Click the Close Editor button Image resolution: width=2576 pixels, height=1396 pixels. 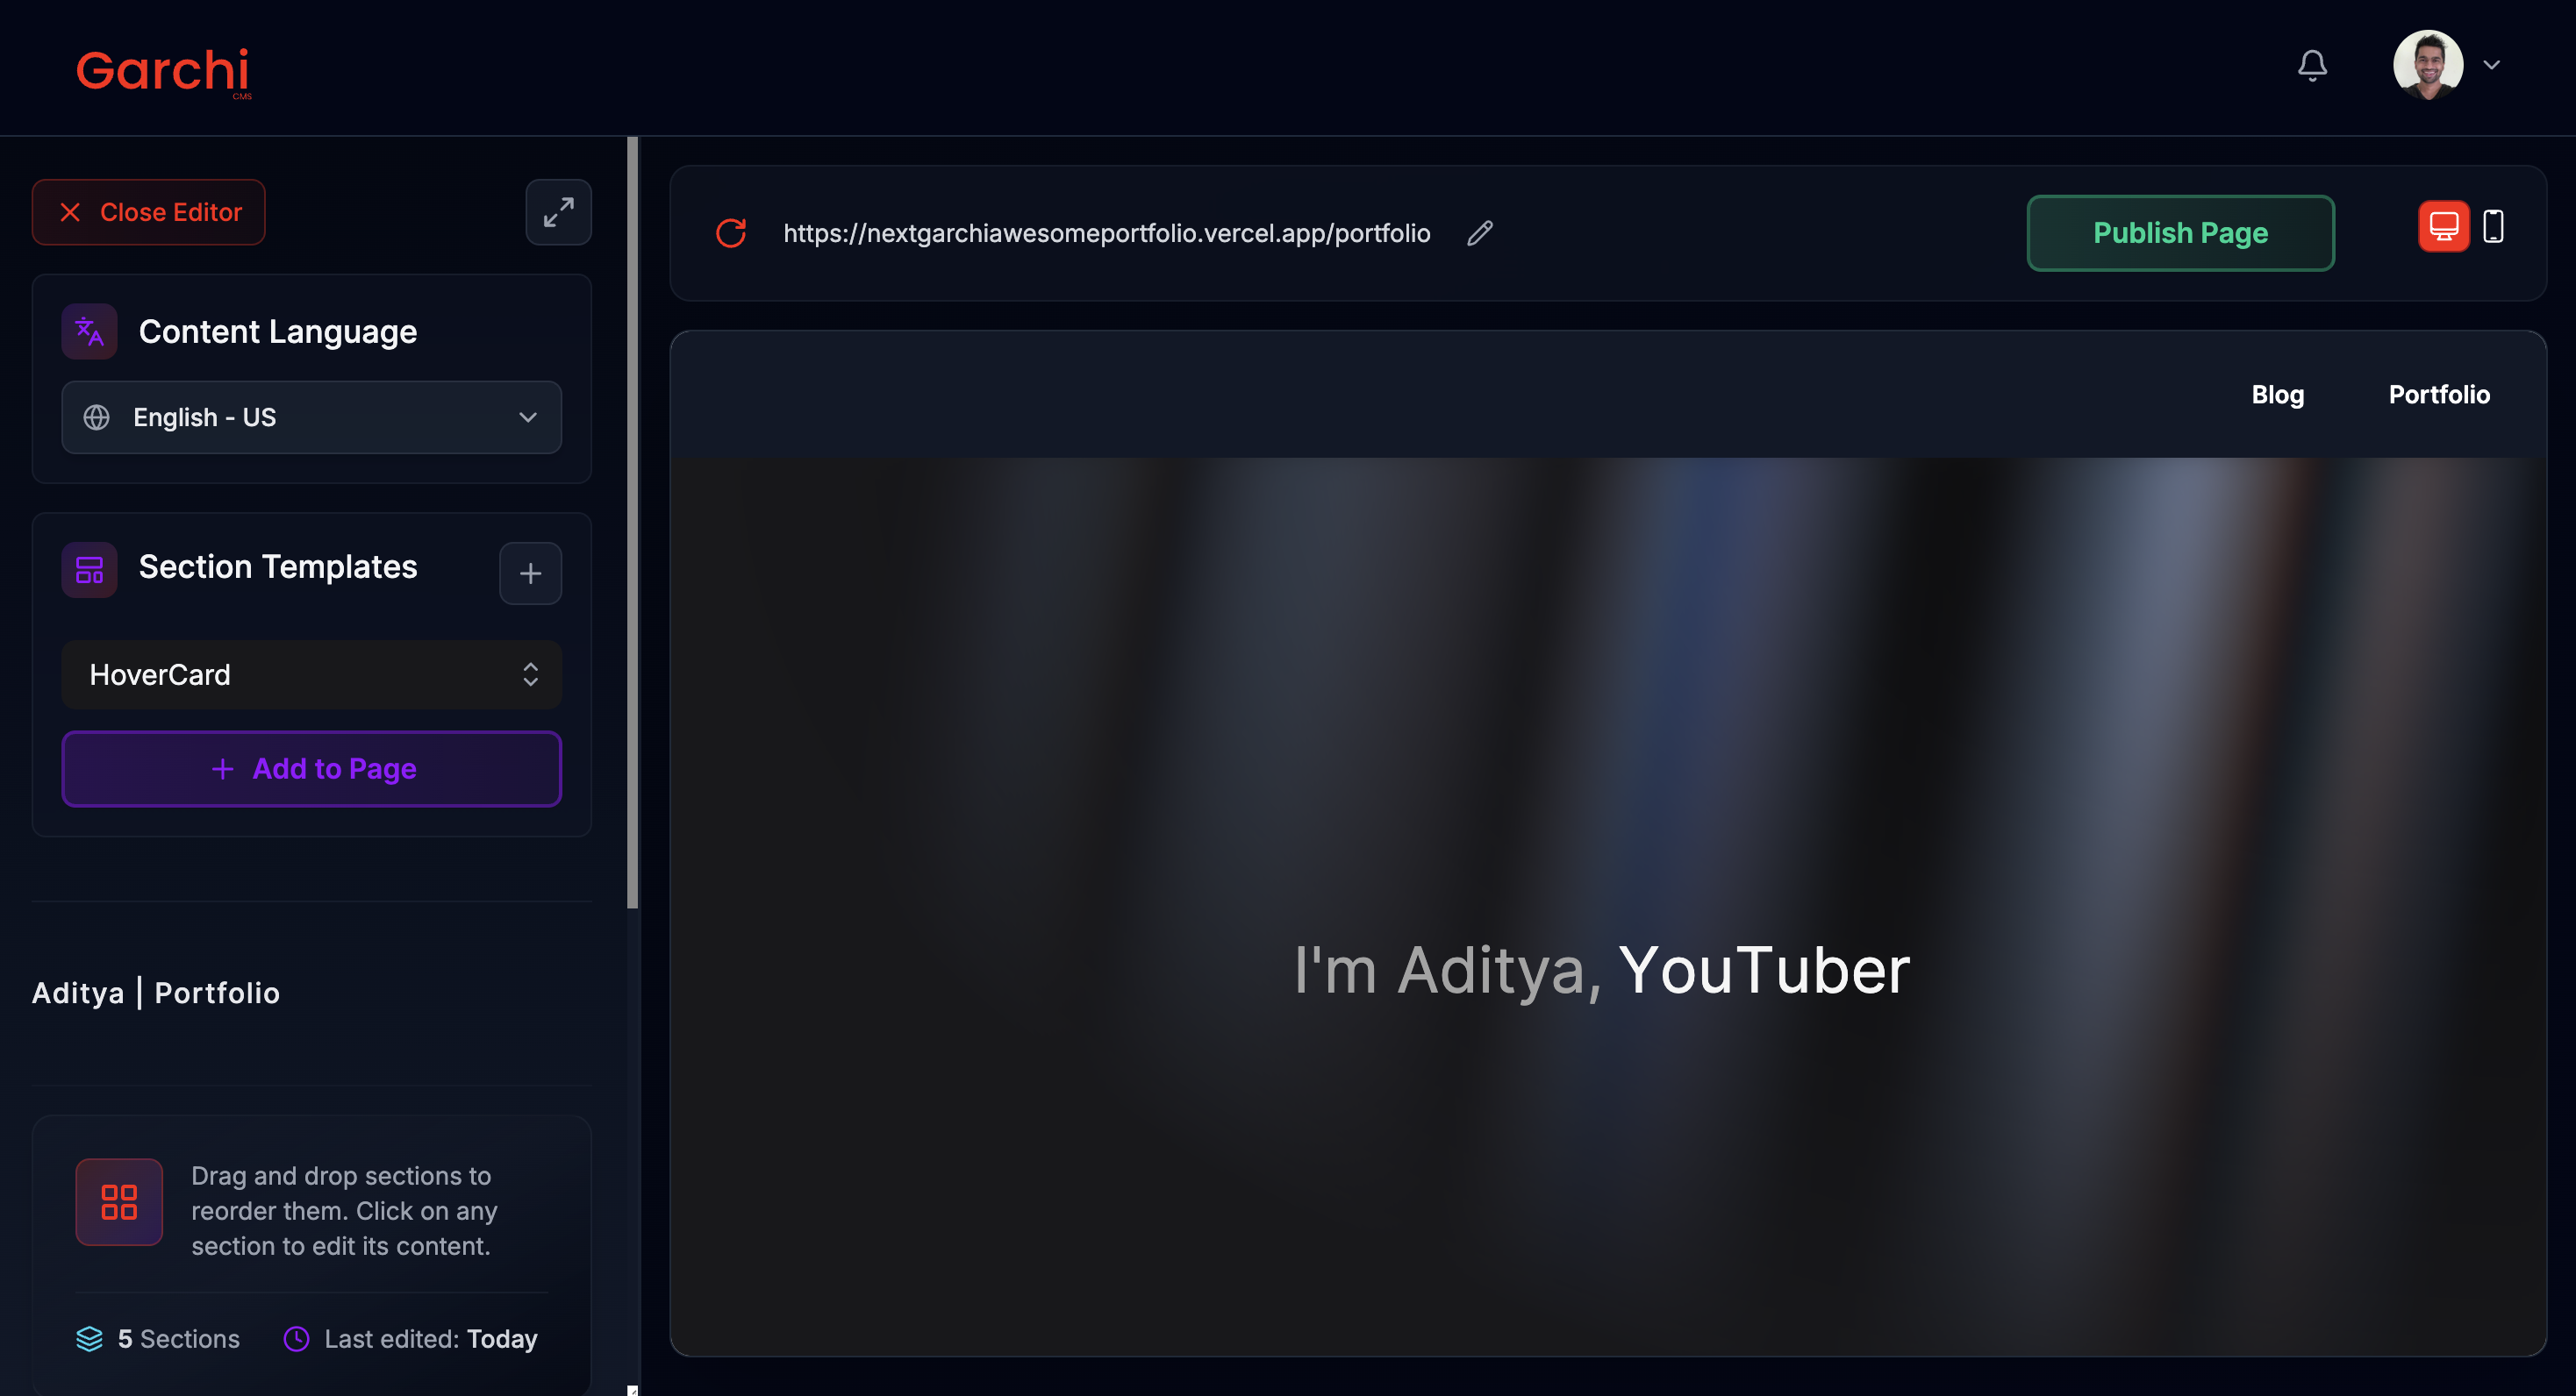149,212
